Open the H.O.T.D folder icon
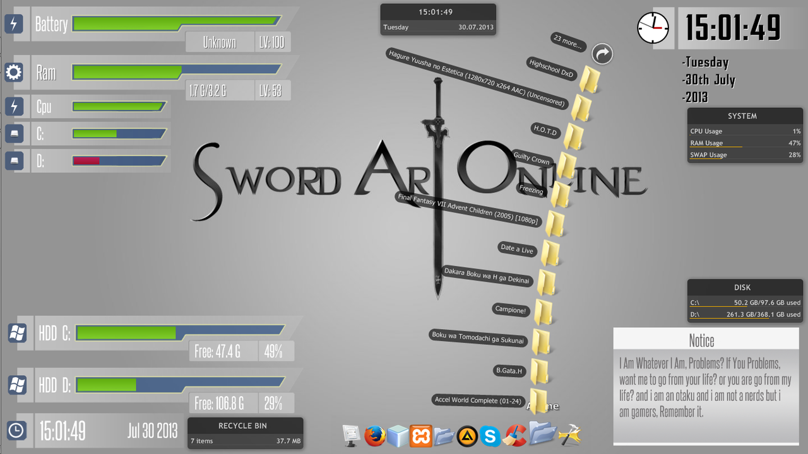Image resolution: width=808 pixels, height=454 pixels. coord(574,137)
